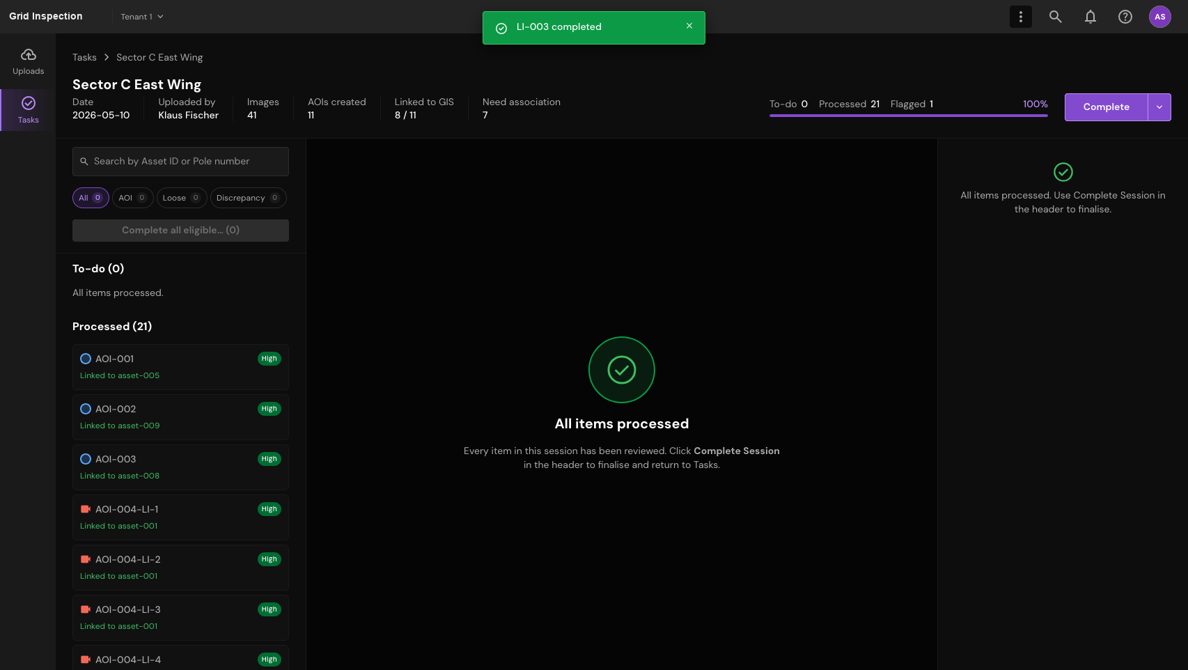Click the circle icon beside AOI-001
Screen dimensions: 1188x670
86,359
